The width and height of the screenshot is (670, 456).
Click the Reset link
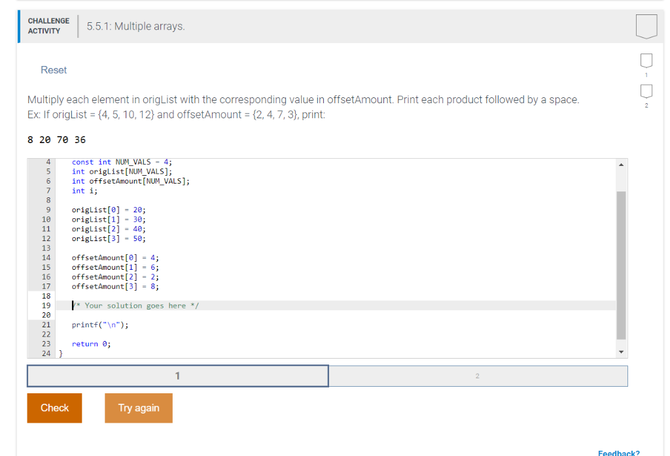pos(54,70)
